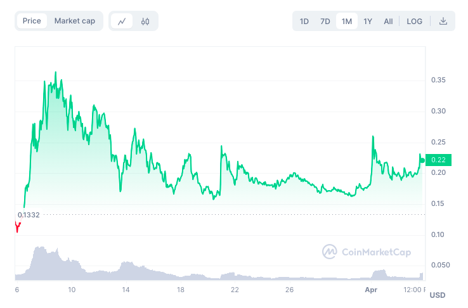
Task: Click the current price 0.22 label
Action: (x=438, y=160)
